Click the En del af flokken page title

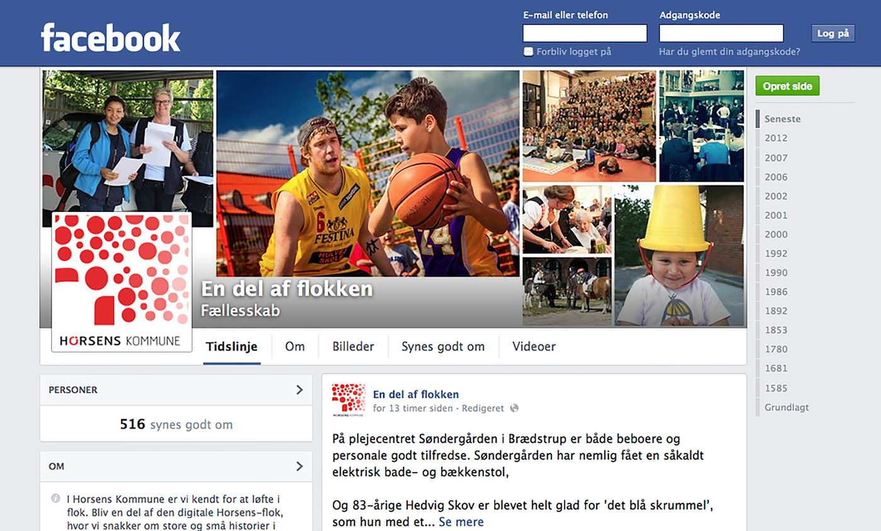(287, 288)
